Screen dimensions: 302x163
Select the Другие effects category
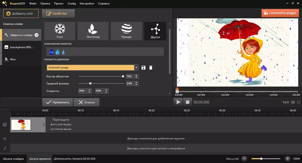(155, 31)
